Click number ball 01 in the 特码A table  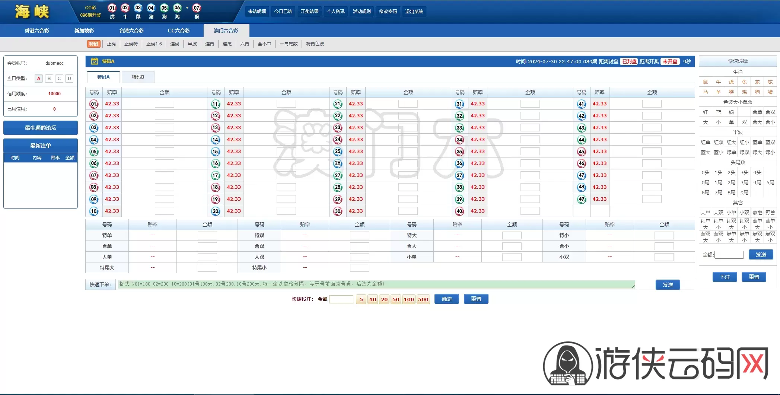[94, 104]
